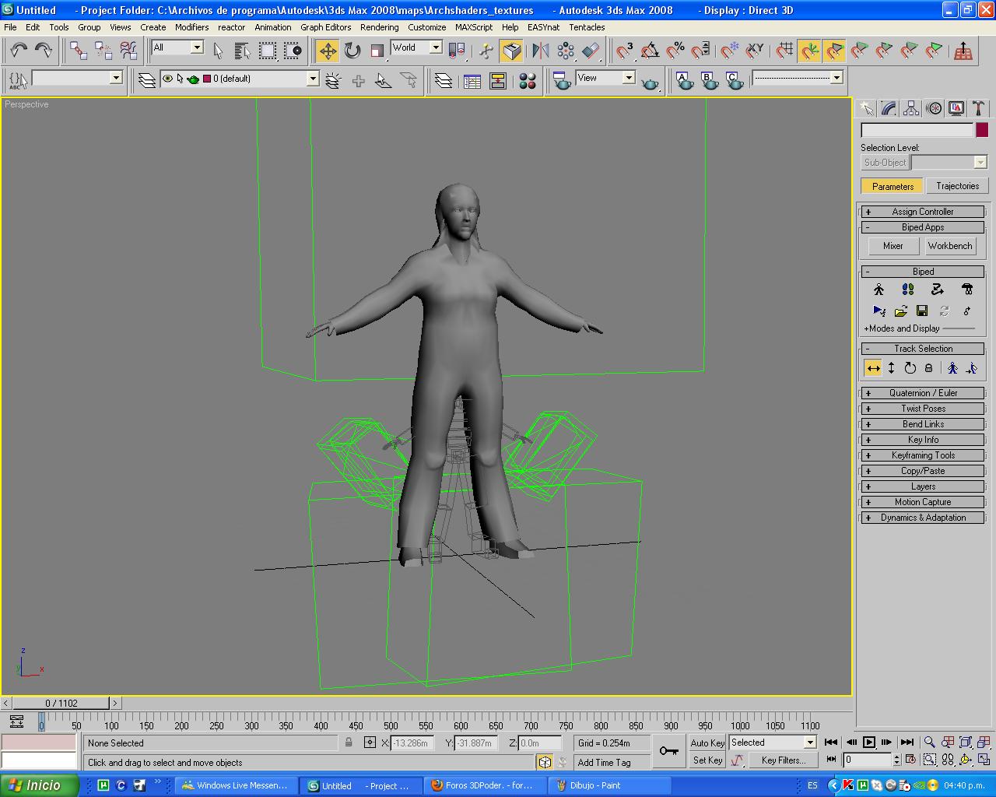Switch to Trajectories tab

[x=958, y=186]
